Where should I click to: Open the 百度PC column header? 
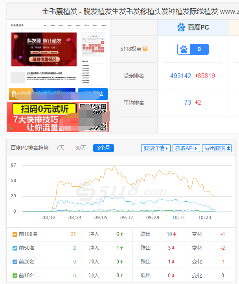click(x=193, y=28)
